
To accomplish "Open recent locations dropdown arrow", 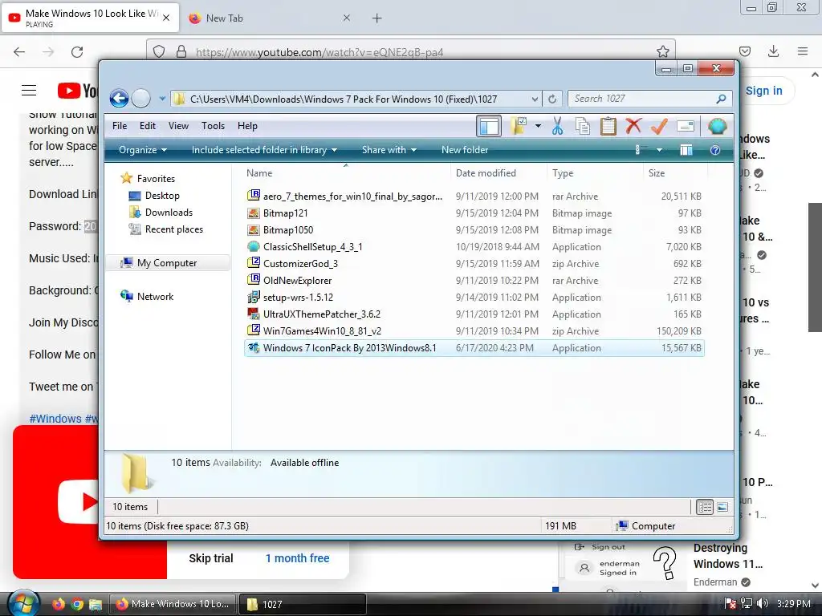I will (162, 99).
